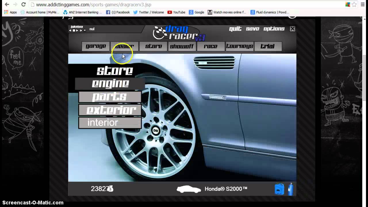Screen dimensions: 368x207
Task: Open the Watch movies online bookmark
Action: (x=227, y=12)
